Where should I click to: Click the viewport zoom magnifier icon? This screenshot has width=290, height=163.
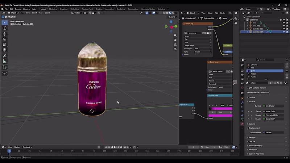point(175,35)
